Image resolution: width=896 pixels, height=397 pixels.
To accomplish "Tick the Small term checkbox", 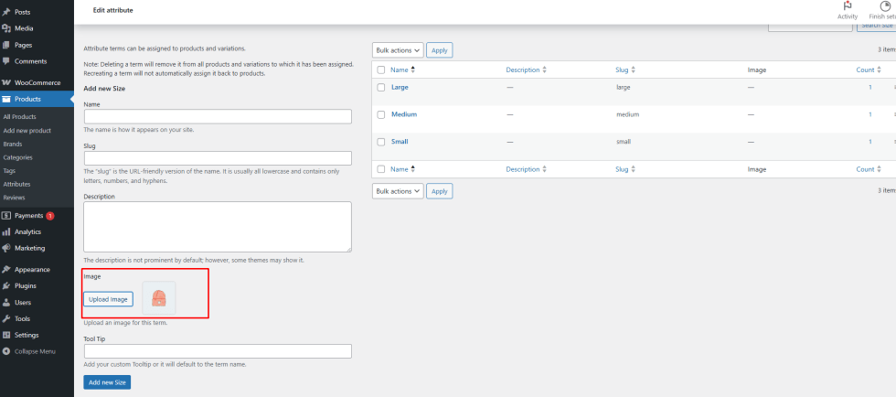I will pyautogui.click(x=381, y=142).
